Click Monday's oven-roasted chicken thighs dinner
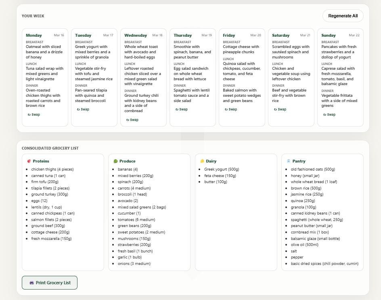Viewport: 381px width, 300px height. click(43, 98)
